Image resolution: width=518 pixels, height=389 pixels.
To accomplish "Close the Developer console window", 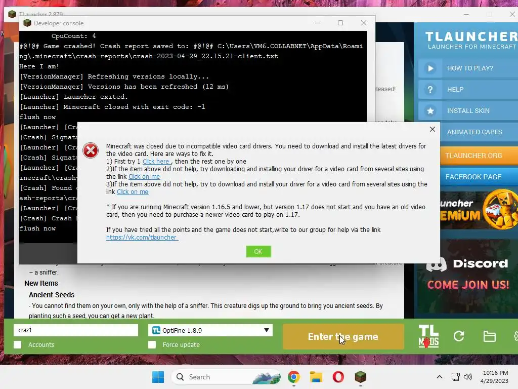I will point(363,23).
